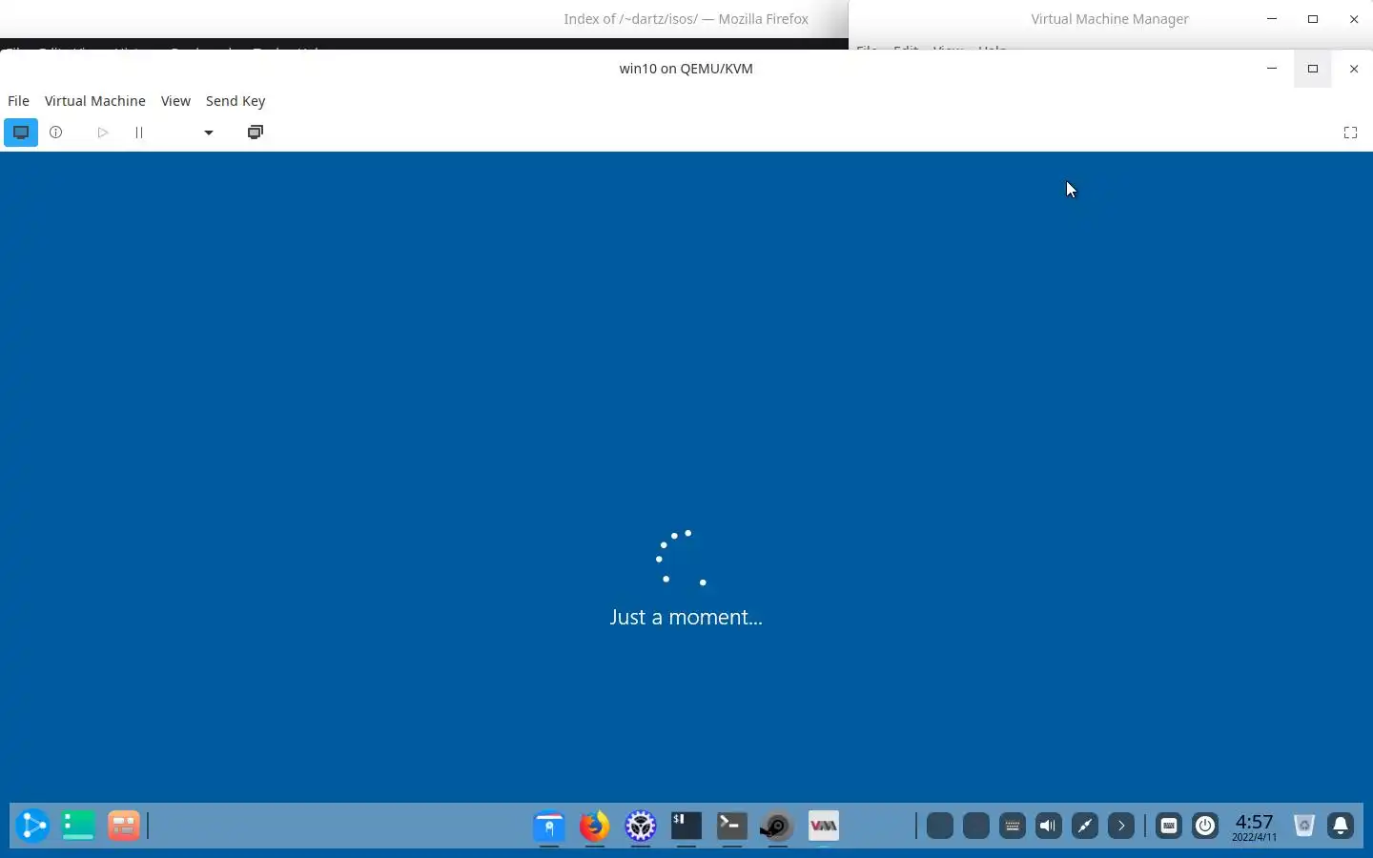Launch Steam from the dock
This screenshot has height=858, width=1373.
point(778,826)
